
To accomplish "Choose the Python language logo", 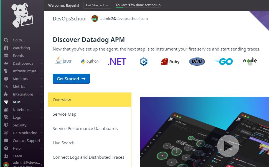I will click(x=90, y=62).
